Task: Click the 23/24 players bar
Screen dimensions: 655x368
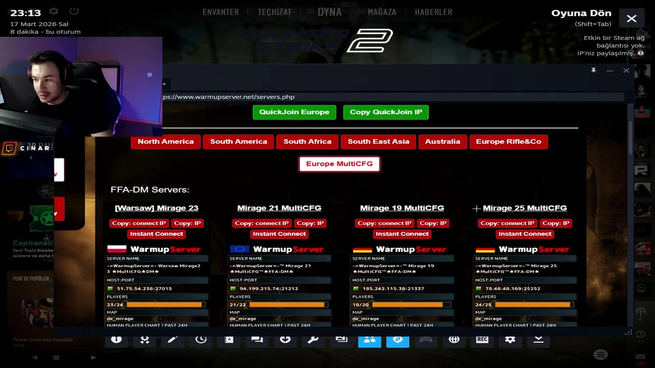Action: (166, 305)
